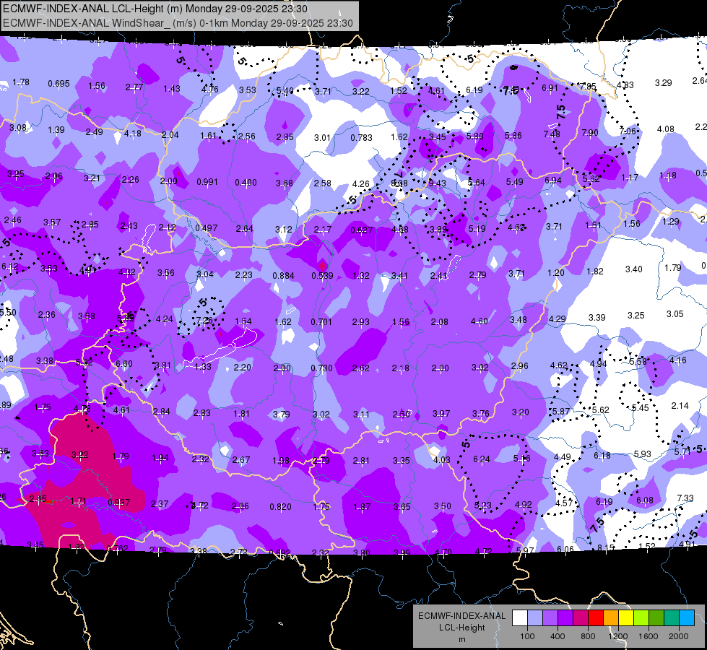Click the wind shear value 5.58

pos(638,361)
